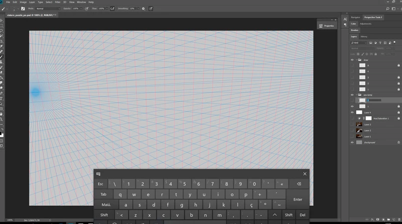Open the layer filter Kind dropdown
The height and width of the screenshot is (224, 402).
[359, 43]
